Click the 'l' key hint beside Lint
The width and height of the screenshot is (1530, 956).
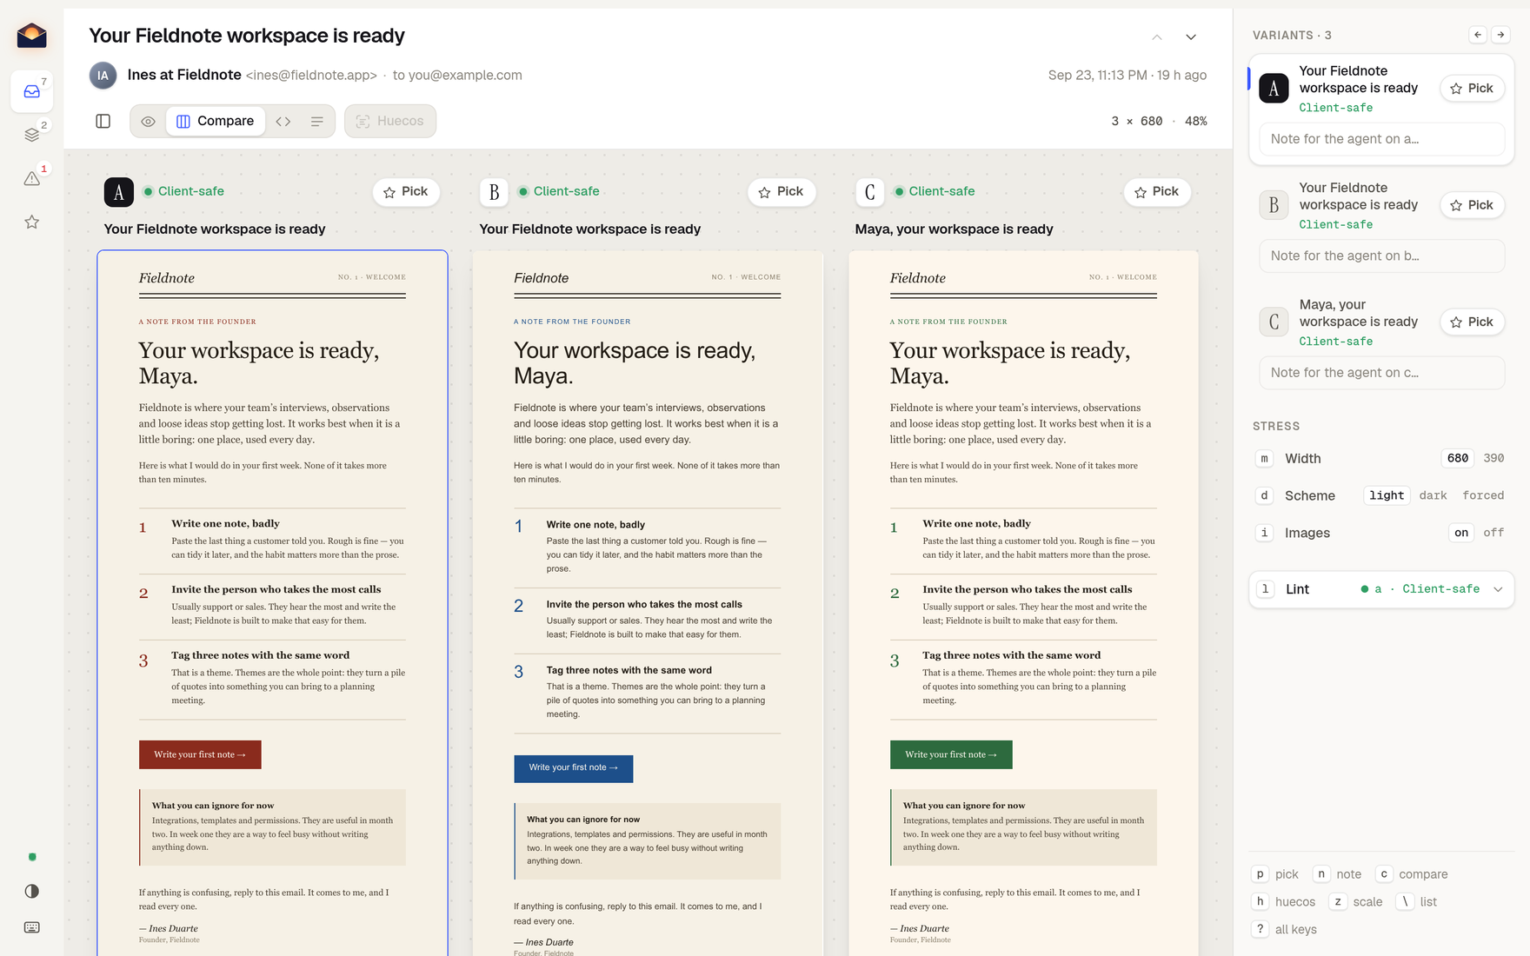coord(1266,589)
